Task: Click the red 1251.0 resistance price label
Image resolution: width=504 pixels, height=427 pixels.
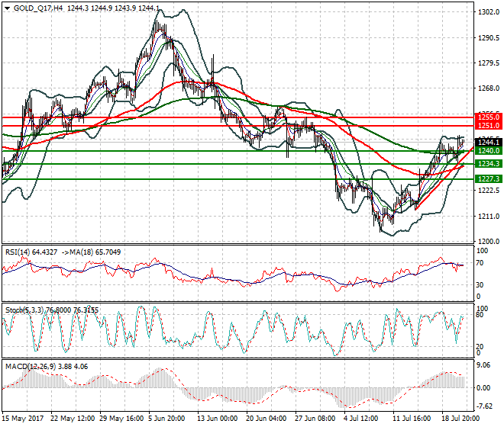Action: pyautogui.click(x=489, y=126)
